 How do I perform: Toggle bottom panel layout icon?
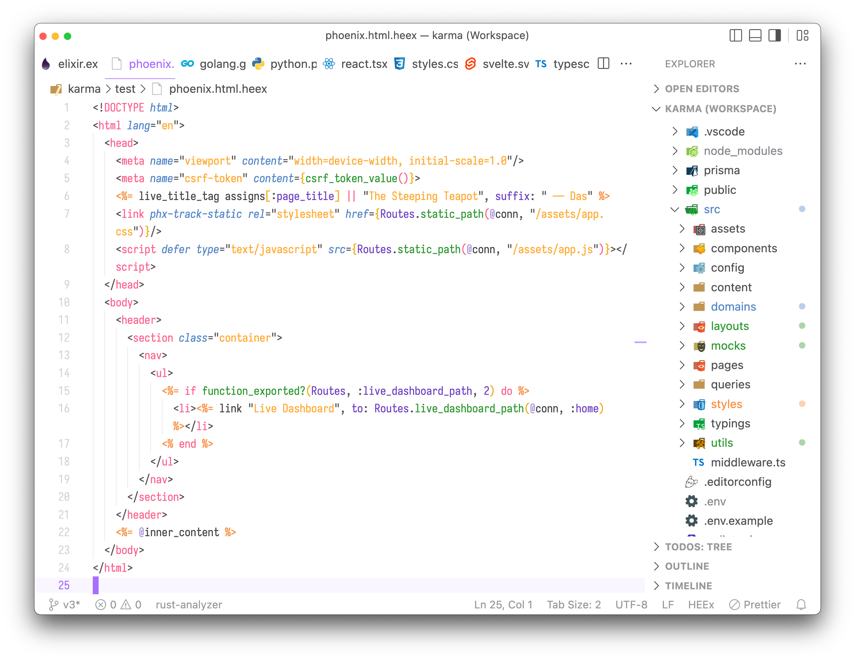tap(755, 36)
